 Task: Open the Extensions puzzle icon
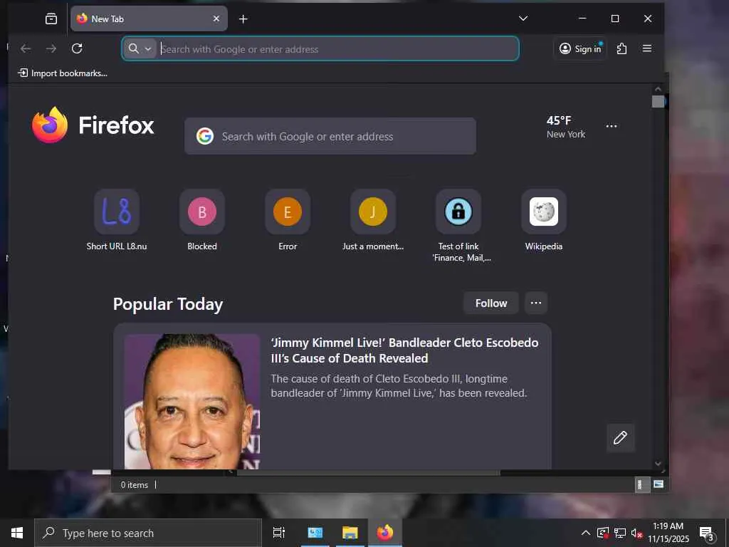click(x=622, y=48)
